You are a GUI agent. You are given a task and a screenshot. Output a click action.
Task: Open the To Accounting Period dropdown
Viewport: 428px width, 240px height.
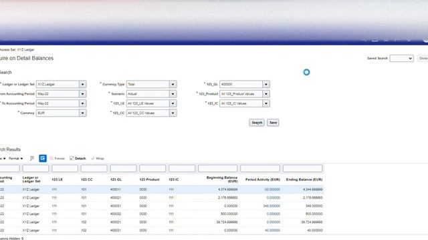[83, 103]
